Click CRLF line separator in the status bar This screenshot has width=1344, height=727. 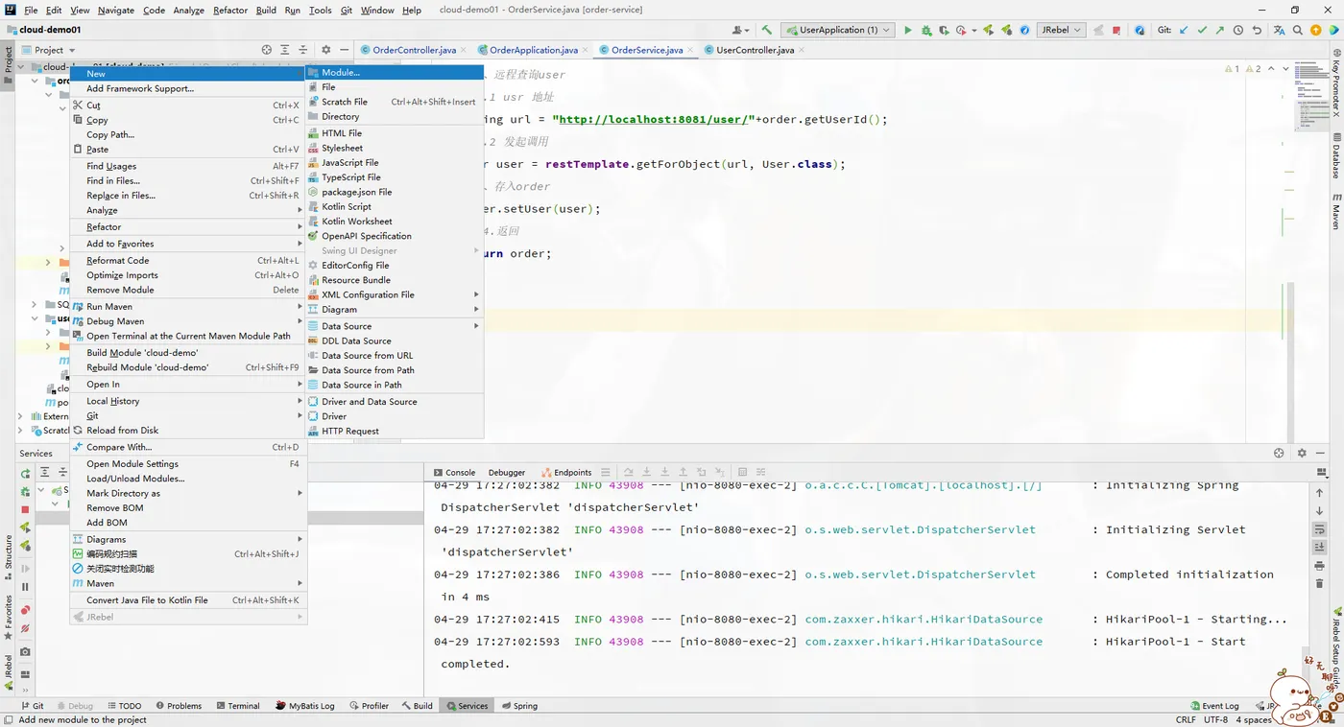coord(1186,719)
